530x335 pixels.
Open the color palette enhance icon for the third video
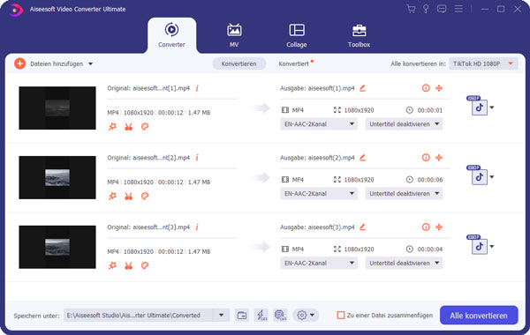pyautogui.click(x=145, y=265)
